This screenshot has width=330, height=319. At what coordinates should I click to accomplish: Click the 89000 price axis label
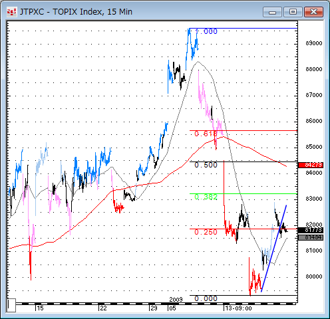coord(314,43)
